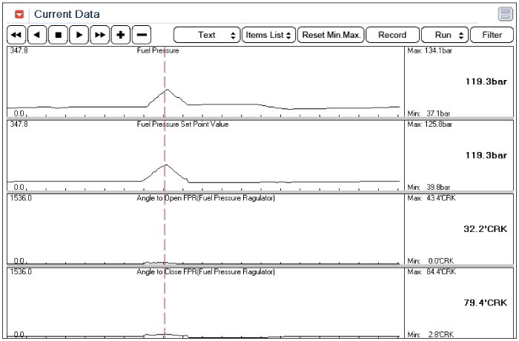
Task: Click the Fuel Pressure graph title
Action: click(x=158, y=50)
